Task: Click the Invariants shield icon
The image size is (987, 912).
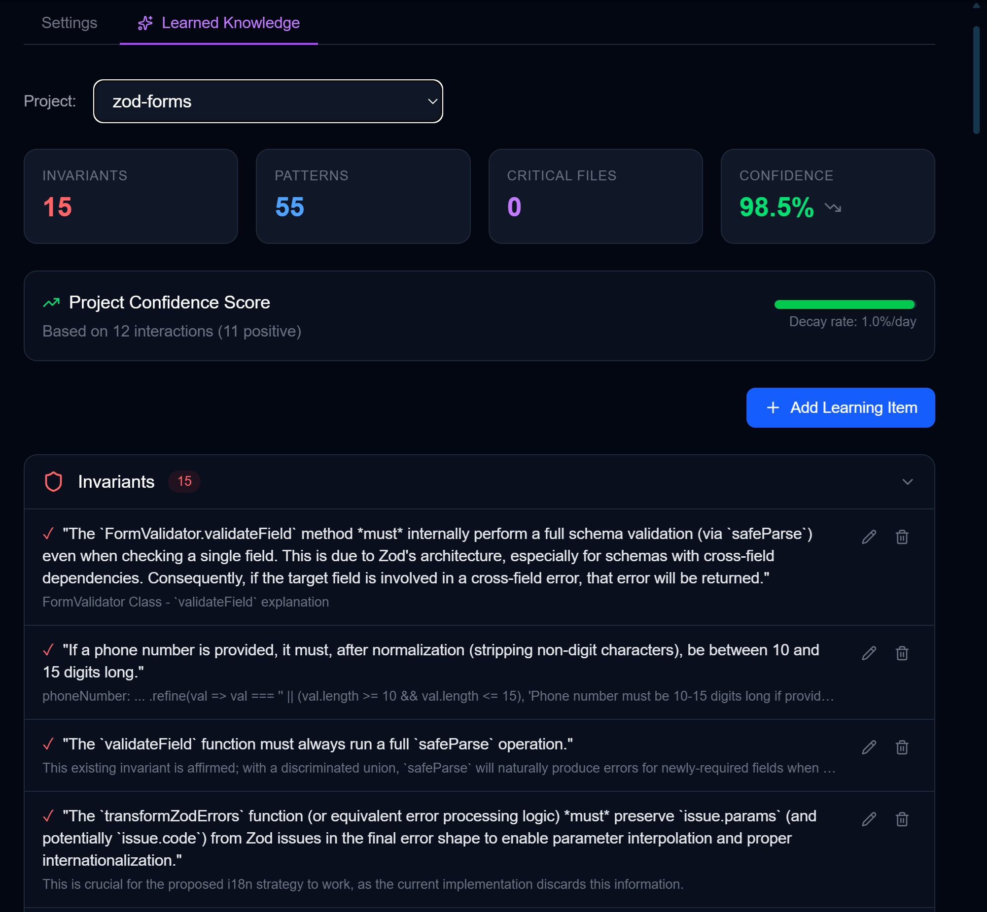Action: tap(53, 482)
